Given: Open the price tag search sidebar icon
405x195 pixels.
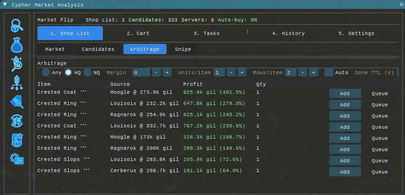Looking at the screenshot, I should point(17,102).
